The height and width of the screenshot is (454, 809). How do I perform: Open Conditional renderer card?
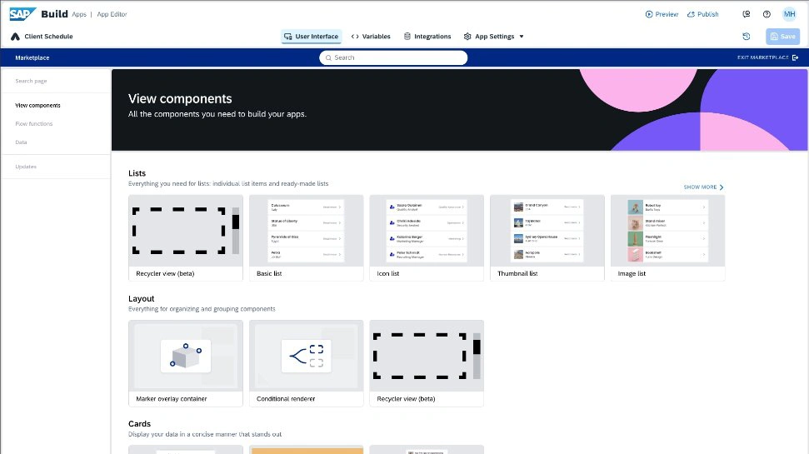(307, 363)
